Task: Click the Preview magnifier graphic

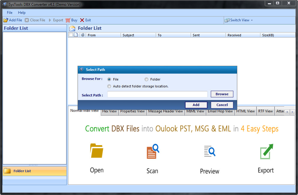Action: (x=210, y=151)
